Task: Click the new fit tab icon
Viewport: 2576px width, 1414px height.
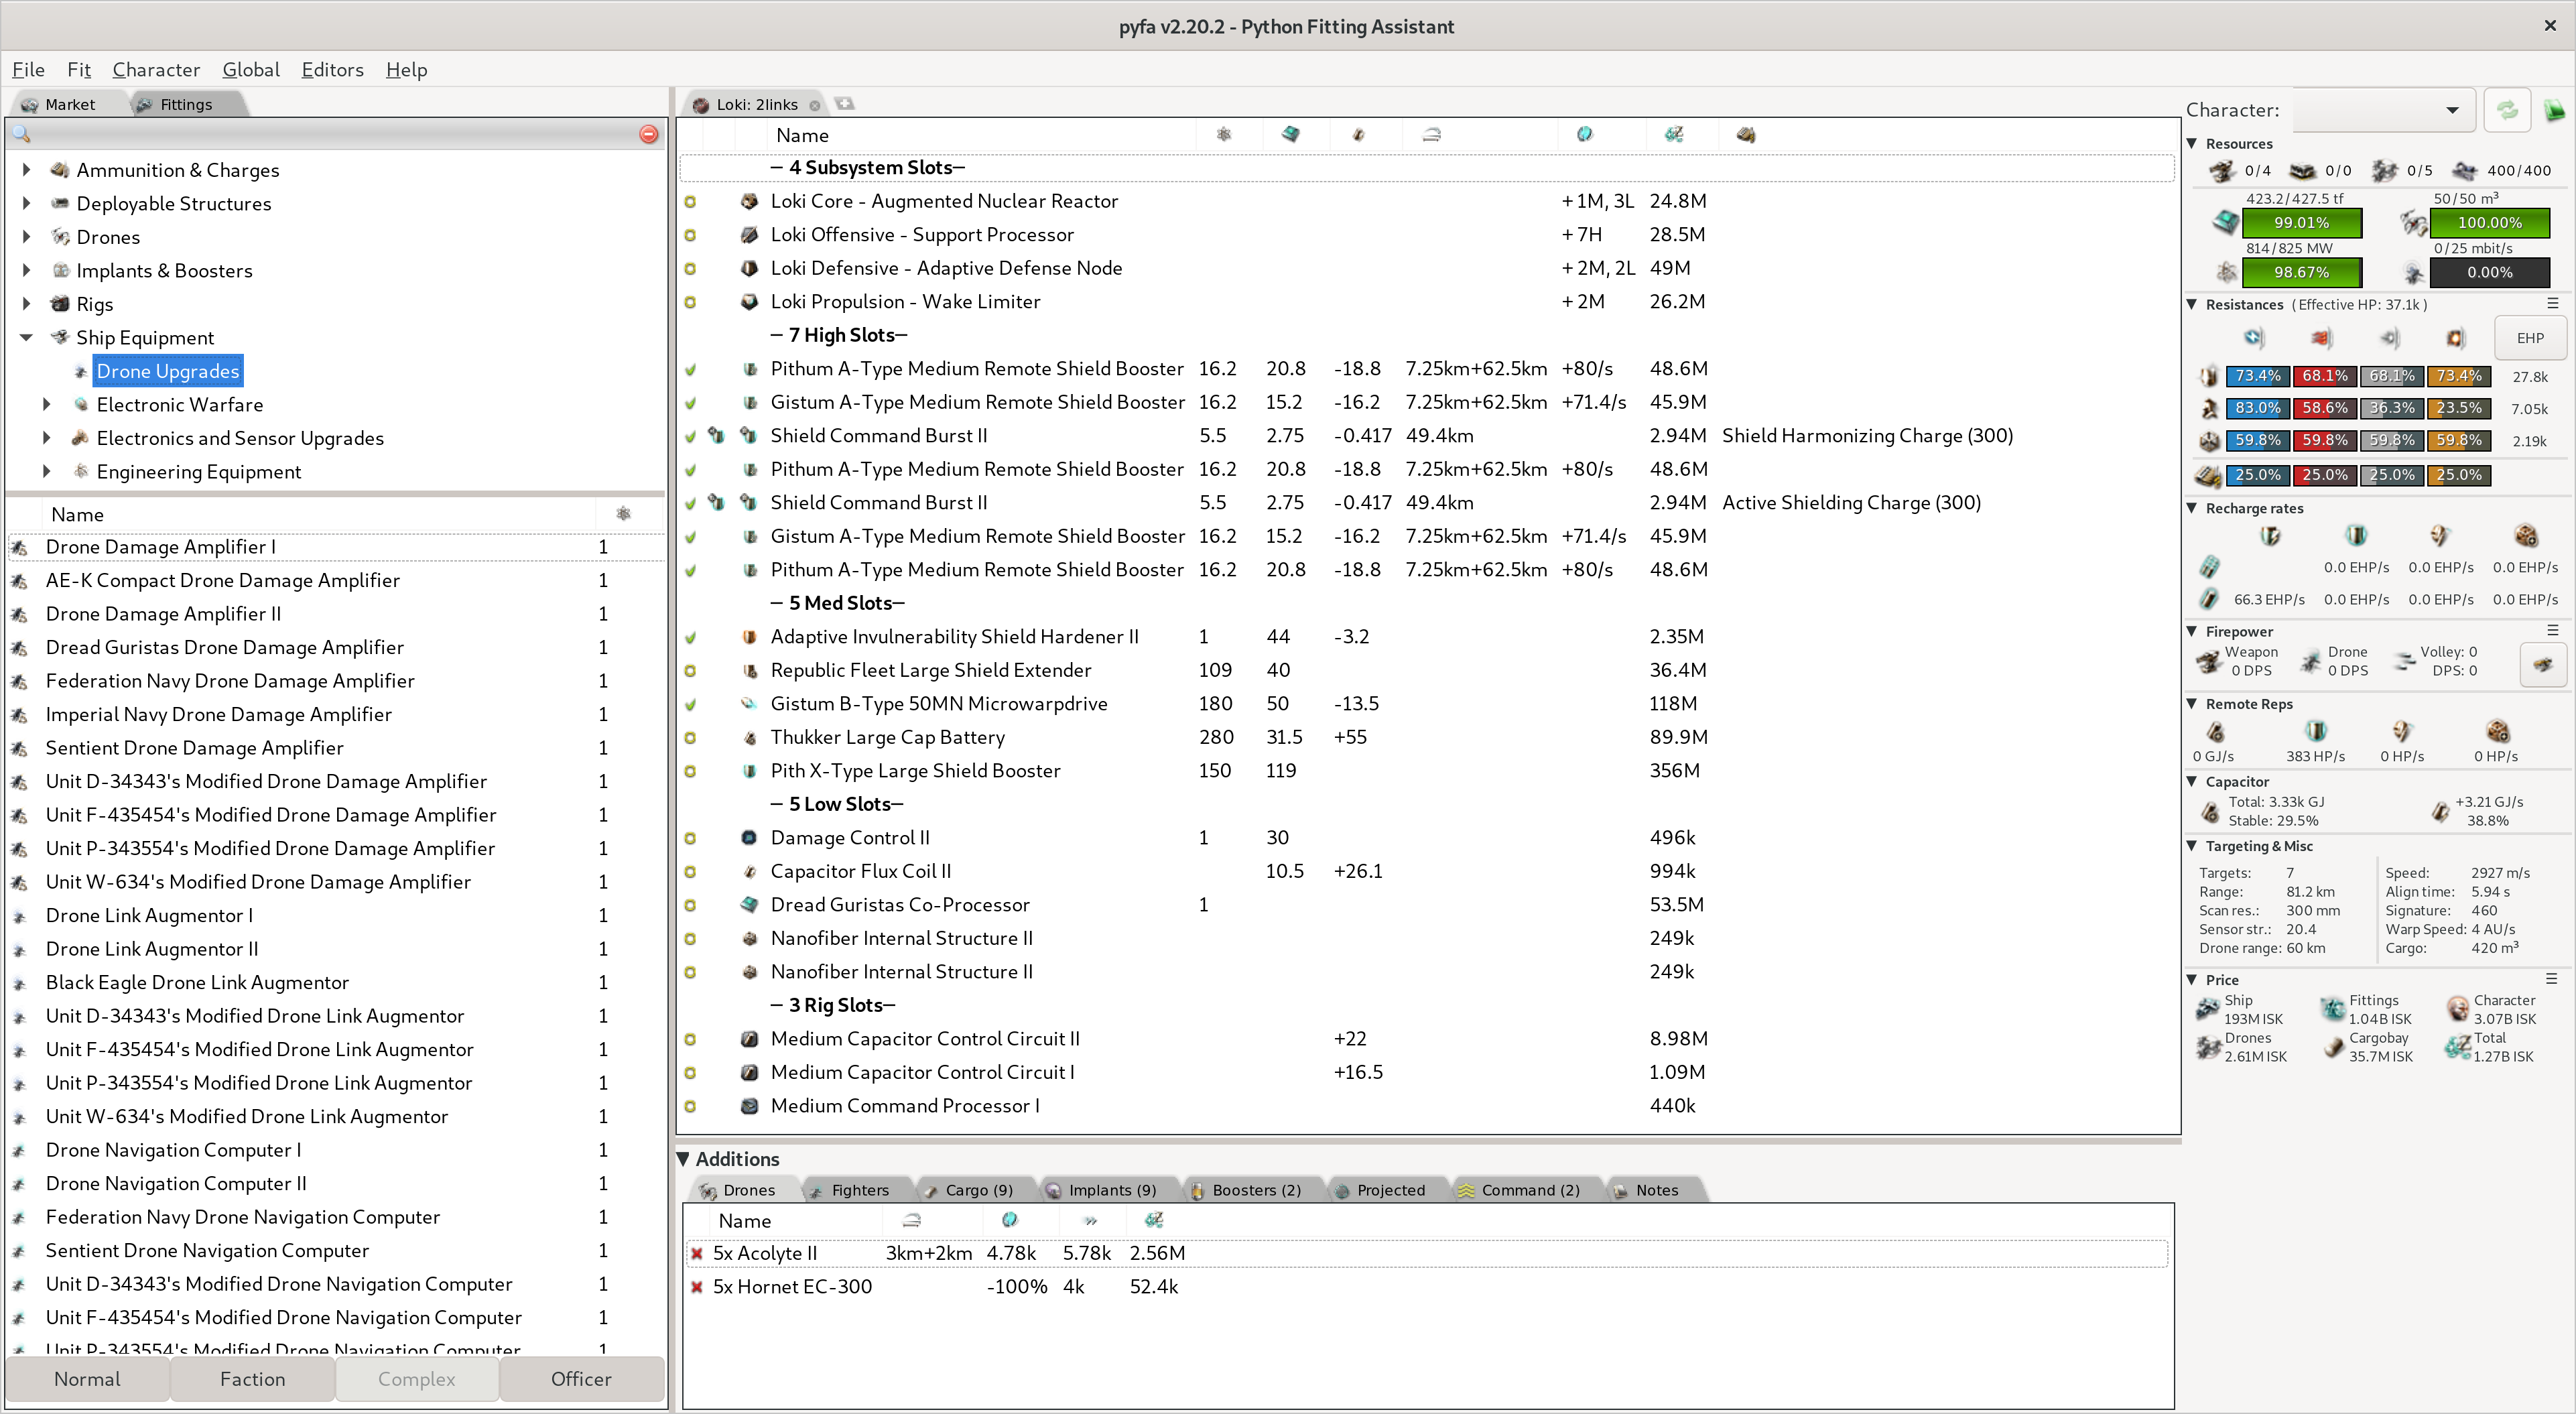Action: [845, 103]
